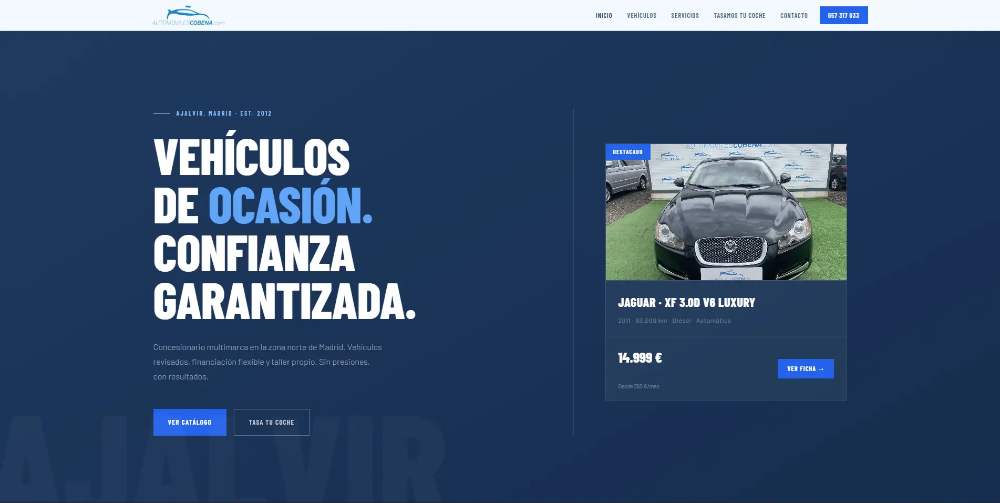Open the featured Jaguar car photo

pos(726,212)
